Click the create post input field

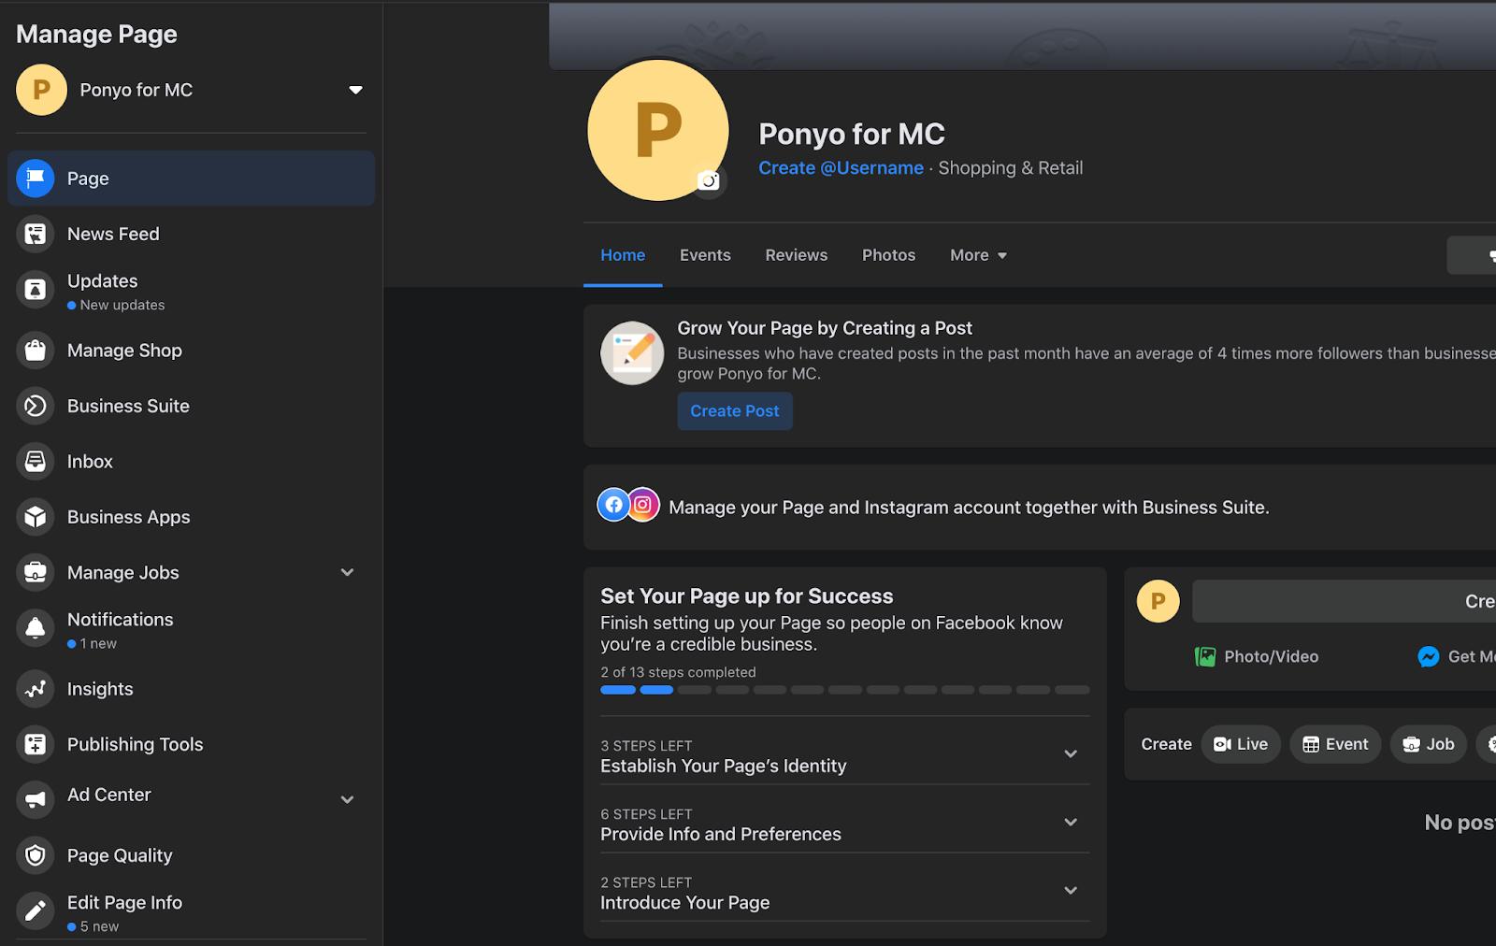pyautogui.click(x=1345, y=601)
